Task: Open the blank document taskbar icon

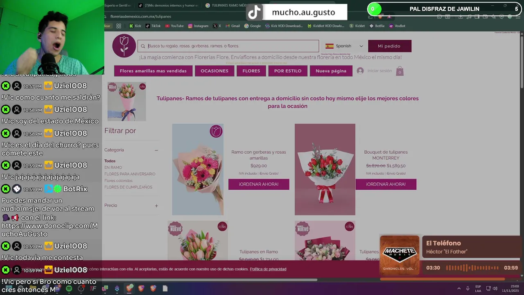Action: click(x=165, y=288)
